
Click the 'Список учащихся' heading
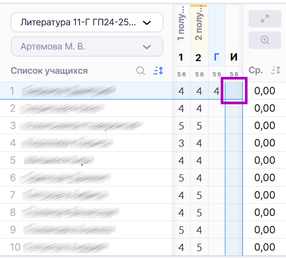pyautogui.click(x=50, y=71)
